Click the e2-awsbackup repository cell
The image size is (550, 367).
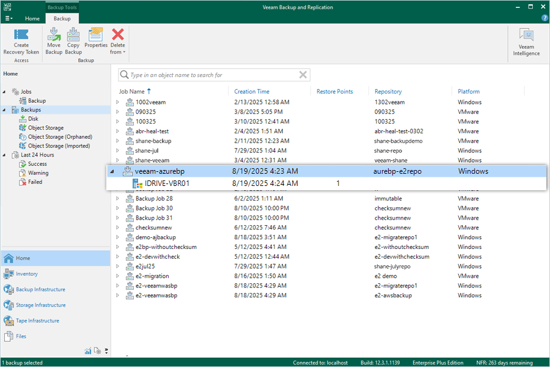pos(393,295)
